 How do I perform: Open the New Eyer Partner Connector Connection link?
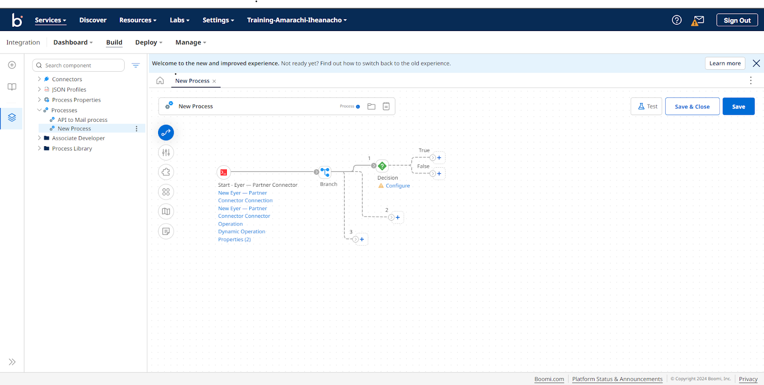[245, 197]
